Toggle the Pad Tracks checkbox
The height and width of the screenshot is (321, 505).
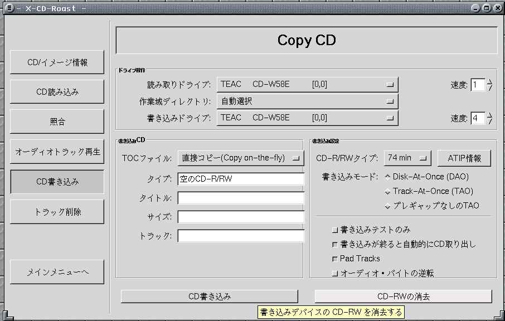[335, 259]
